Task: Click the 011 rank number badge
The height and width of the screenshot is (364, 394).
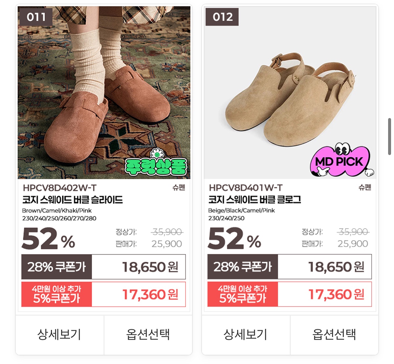Action: (x=36, y=16)
